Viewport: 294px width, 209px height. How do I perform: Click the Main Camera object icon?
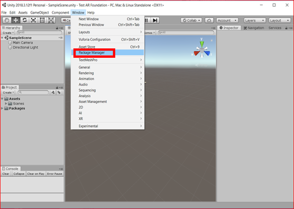pos(10,43)
